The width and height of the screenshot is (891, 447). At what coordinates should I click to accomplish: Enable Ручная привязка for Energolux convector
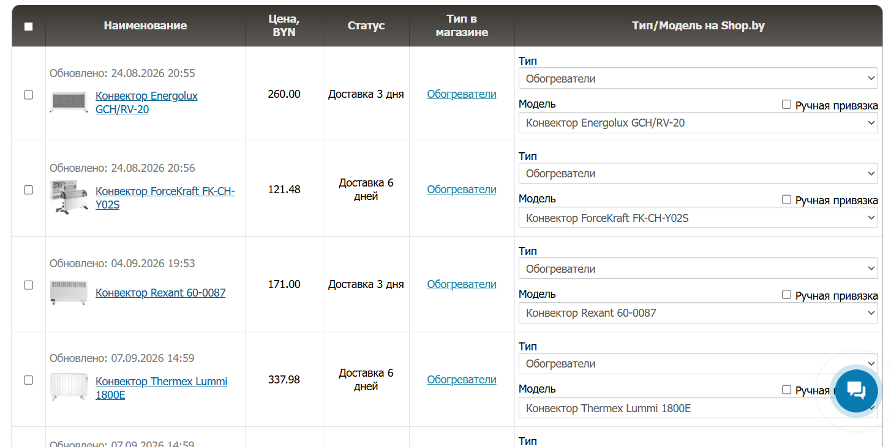point(787,105)
